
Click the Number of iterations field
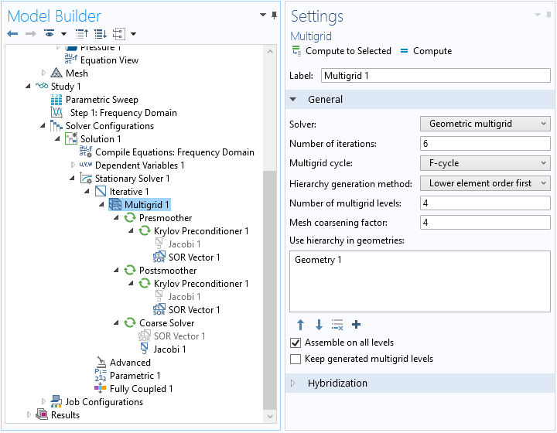[x=484, y=144]
